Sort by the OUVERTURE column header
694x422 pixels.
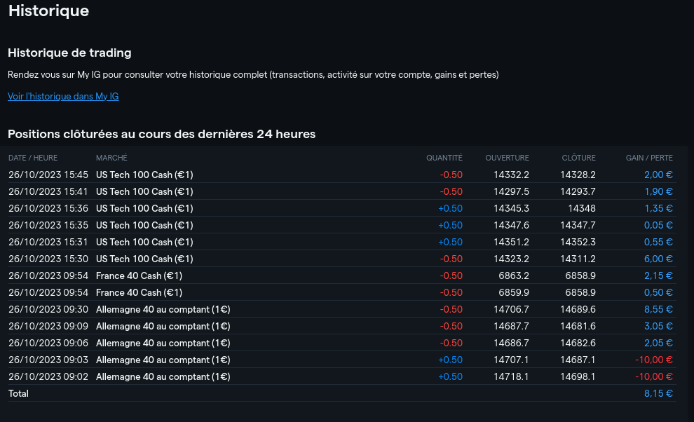click(507, 158)
